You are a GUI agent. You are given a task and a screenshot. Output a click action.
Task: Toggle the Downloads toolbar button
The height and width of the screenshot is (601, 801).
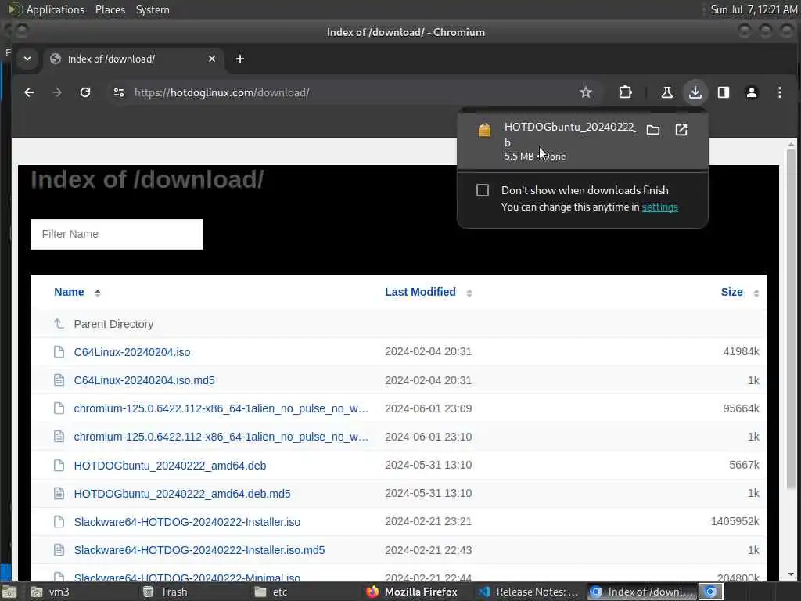(695, 92)
